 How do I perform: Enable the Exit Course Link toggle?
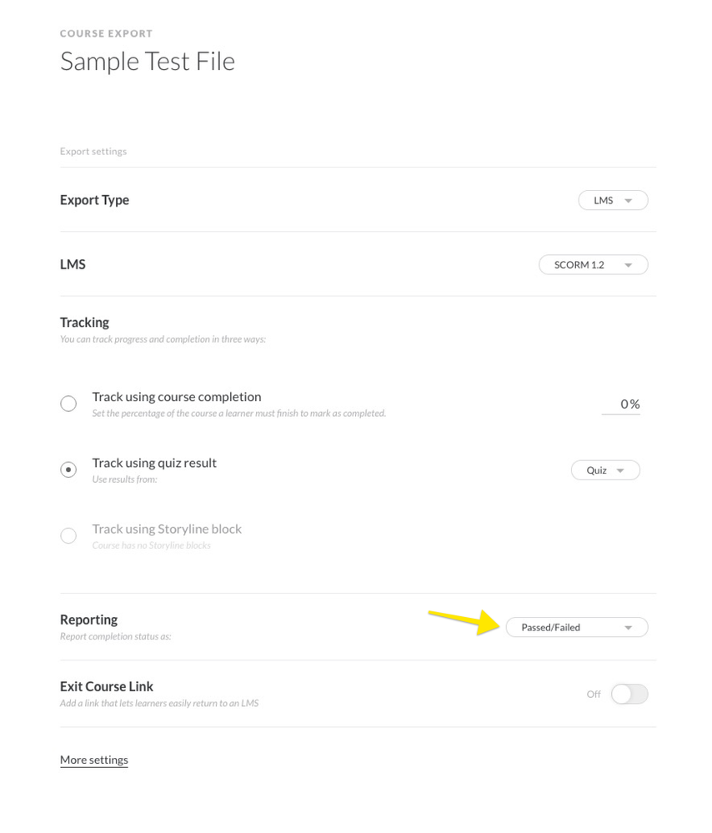629,694
